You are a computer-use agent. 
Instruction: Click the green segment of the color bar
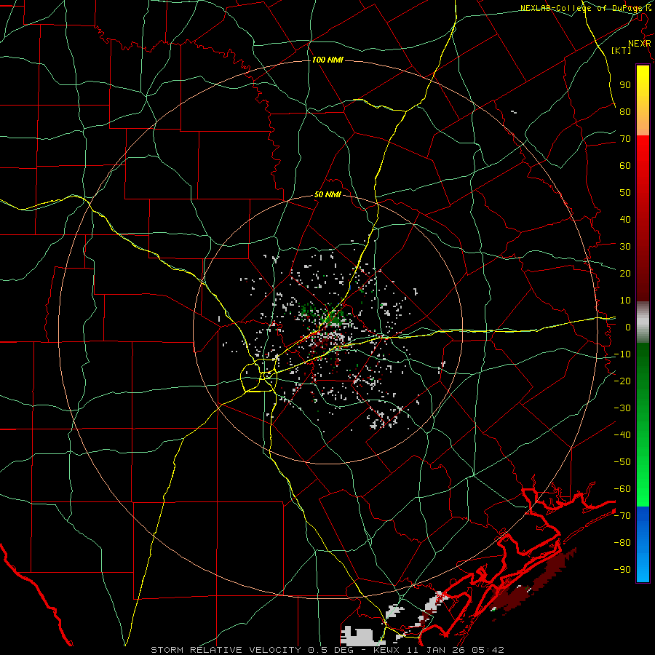click(643, 424)
